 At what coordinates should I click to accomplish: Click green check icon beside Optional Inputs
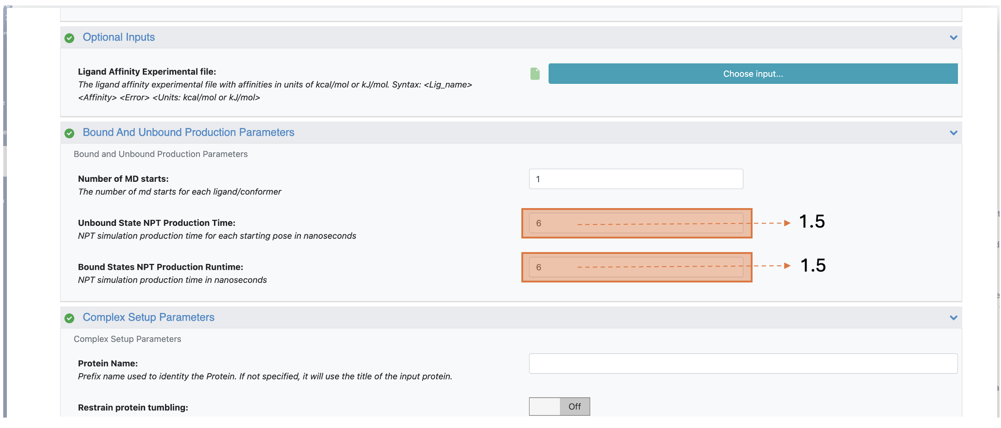69,38
